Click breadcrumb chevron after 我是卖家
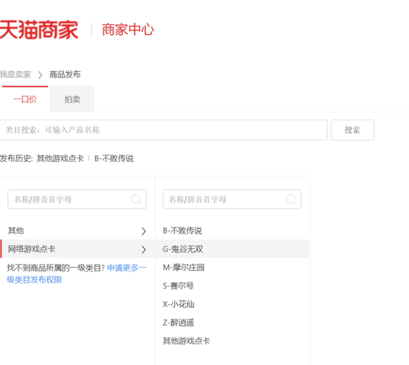This screenshot has width=409, height=365. pos(40,75)
